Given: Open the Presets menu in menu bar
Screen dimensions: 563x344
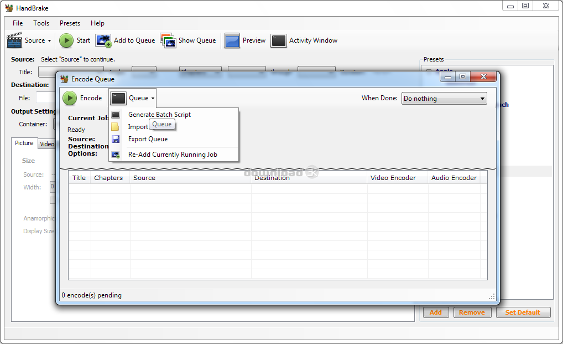Looking at the screenshot, I should coord(70,23).
